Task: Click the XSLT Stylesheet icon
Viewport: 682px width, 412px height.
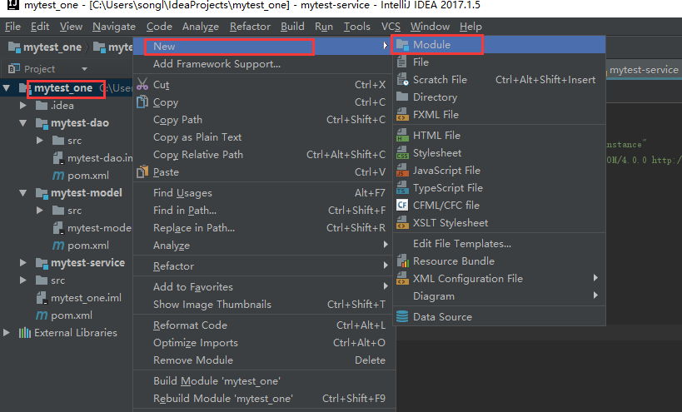Action: 402,223
